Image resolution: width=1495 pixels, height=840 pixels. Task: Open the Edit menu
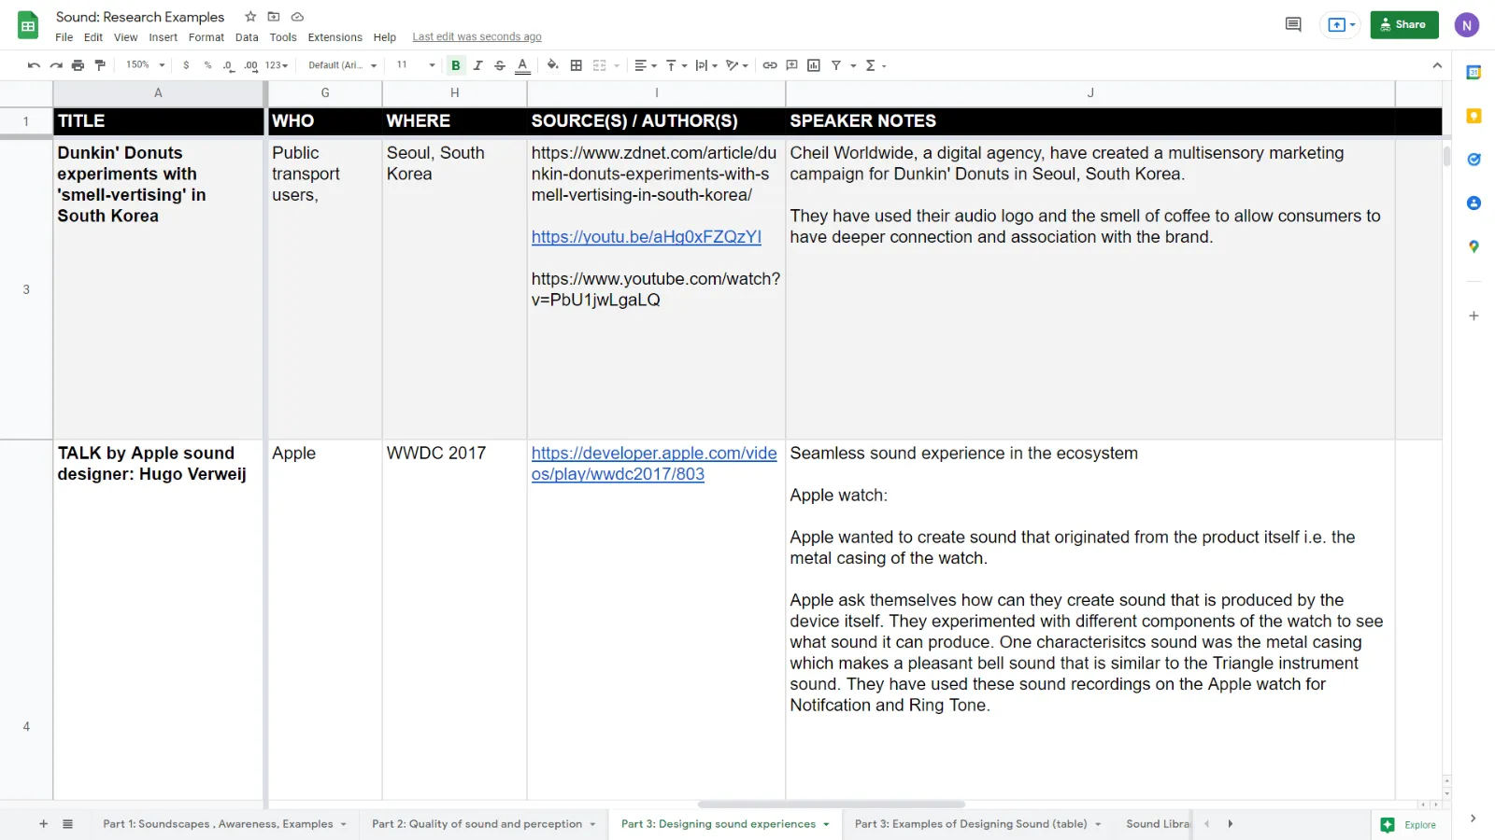[93, 37]
